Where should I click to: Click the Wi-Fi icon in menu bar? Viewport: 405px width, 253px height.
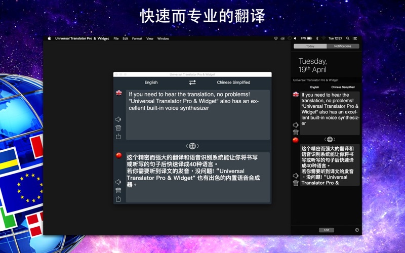323,38
